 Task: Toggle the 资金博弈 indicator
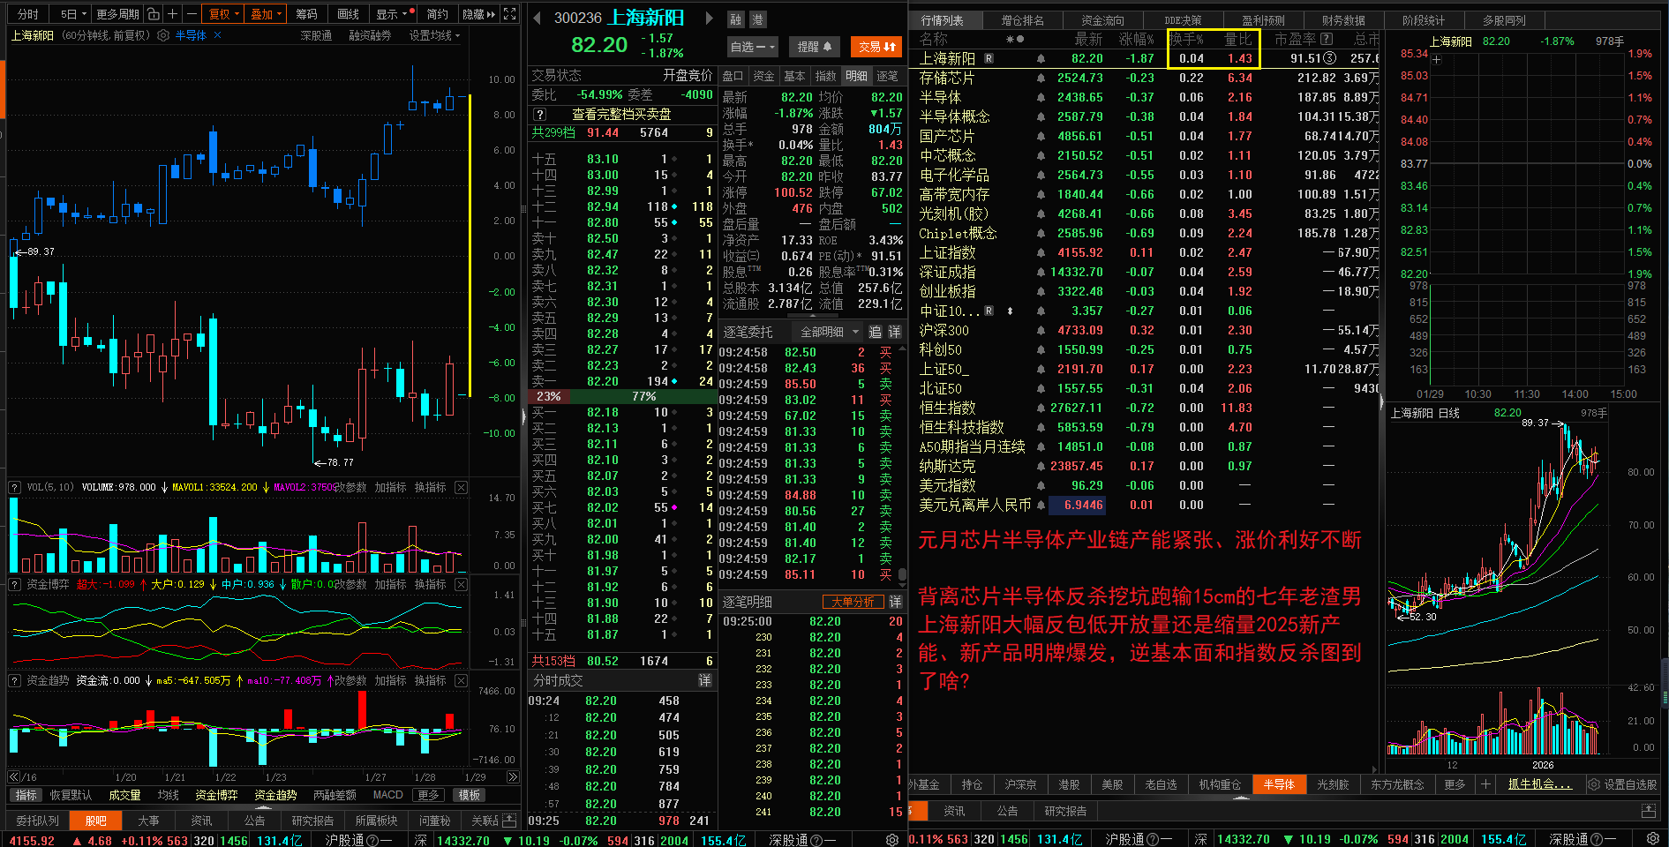coord(216,795)
